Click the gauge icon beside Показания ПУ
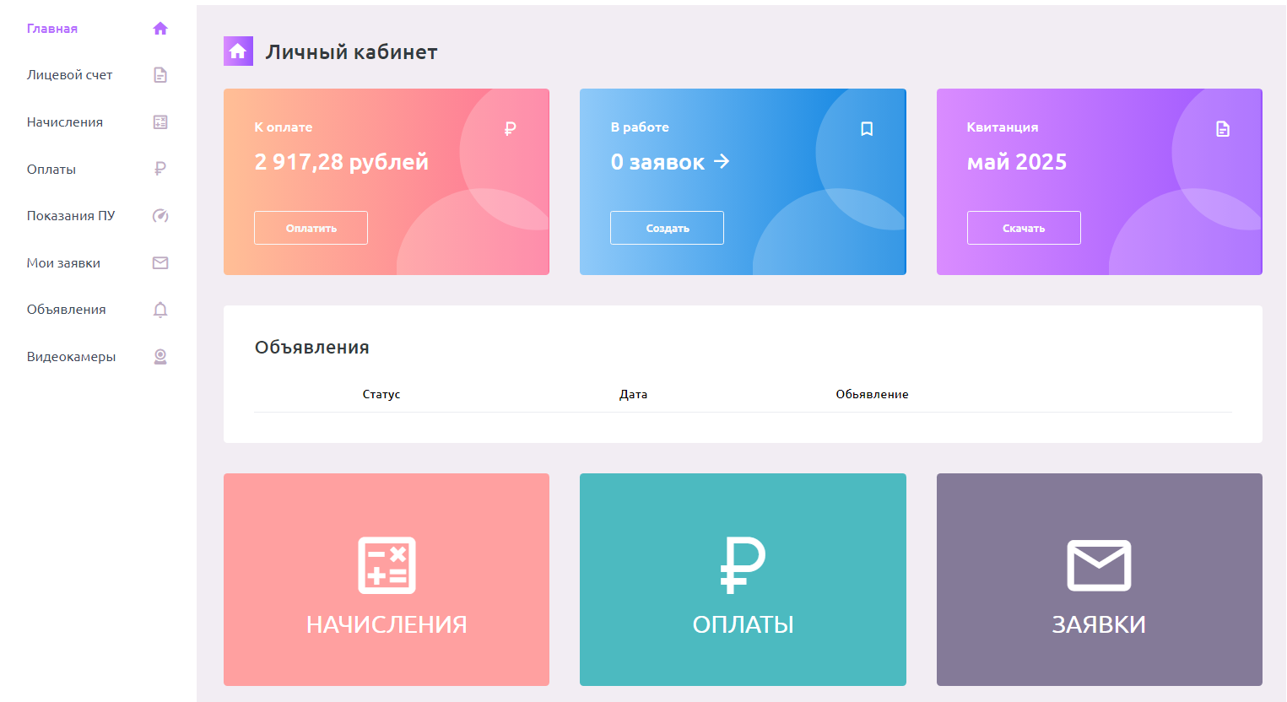 coord(160,216)
